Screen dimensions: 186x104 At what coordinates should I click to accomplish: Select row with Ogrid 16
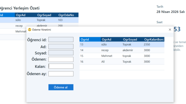(122, 62)
